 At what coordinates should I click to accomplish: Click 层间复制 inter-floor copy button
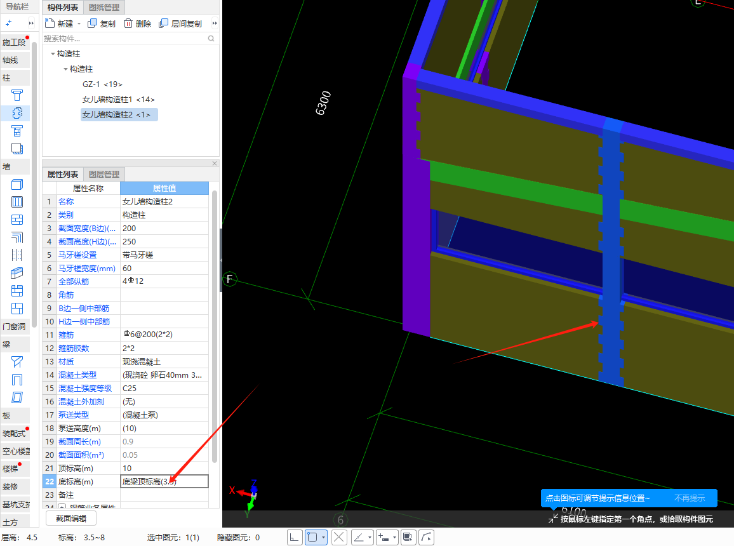[x=180, y=23]
